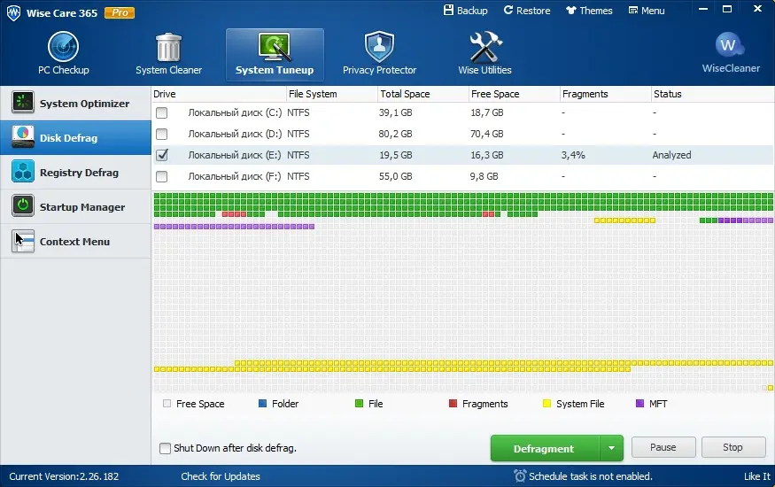775x487 pixels.
Task: Click the Pro edition badge
Action: 120,13
